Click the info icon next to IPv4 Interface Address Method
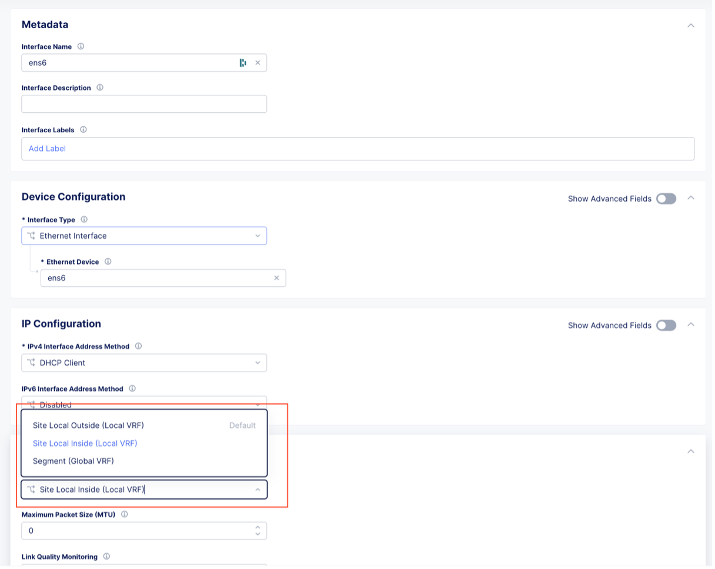 [138, 346]
